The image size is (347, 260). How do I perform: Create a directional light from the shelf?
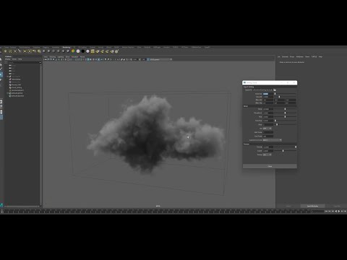tap(10, 51)
